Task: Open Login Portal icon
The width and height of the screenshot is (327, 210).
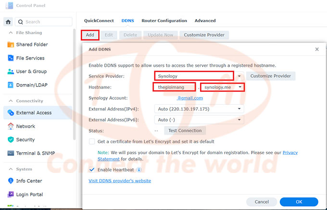Action: coord(11,194)
